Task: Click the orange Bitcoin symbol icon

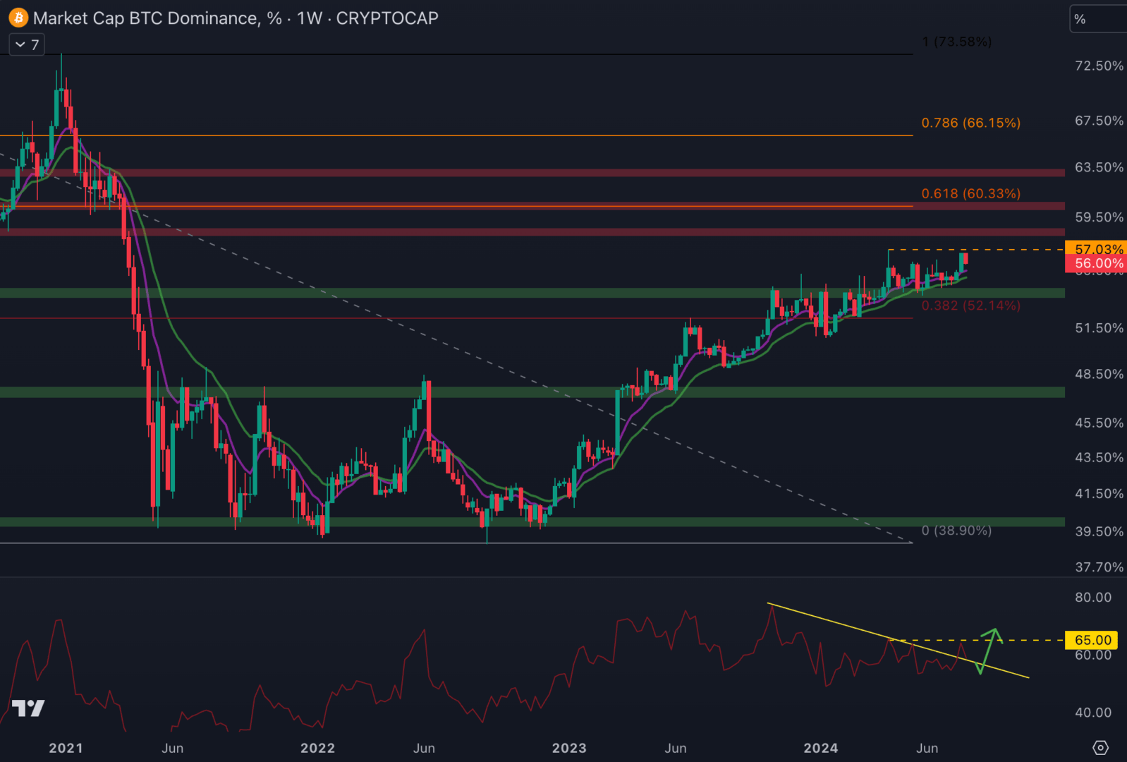Action: point(18,18)
